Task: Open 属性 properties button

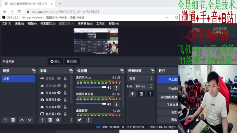Action: tap(55, 61)
